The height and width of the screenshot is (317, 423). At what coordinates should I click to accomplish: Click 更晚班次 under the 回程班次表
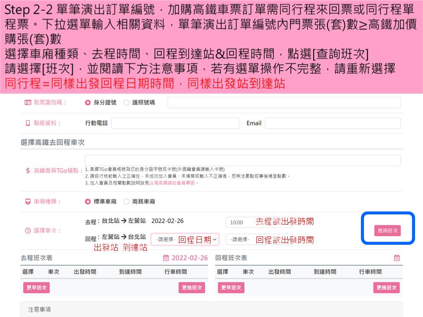pyautogui.click(x=386, y=288)
